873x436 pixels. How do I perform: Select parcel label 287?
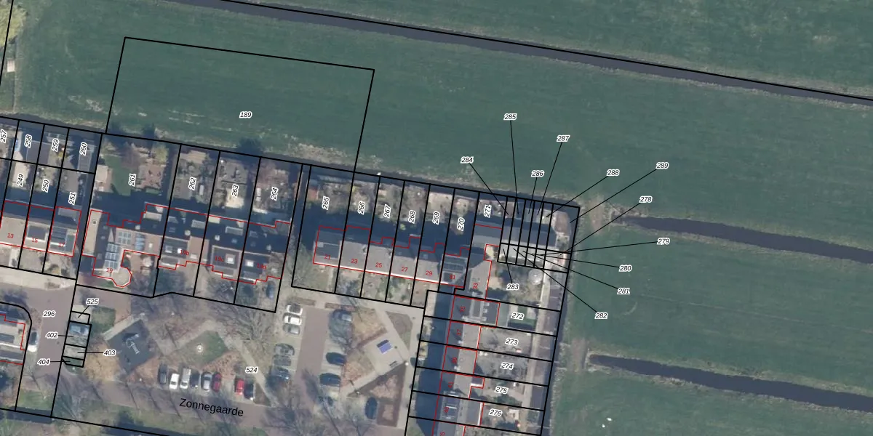pos(563,138)
